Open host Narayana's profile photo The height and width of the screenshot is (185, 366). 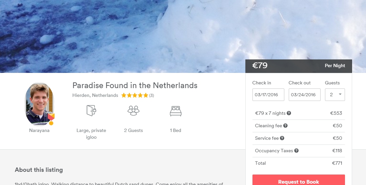tap(39, 103)
